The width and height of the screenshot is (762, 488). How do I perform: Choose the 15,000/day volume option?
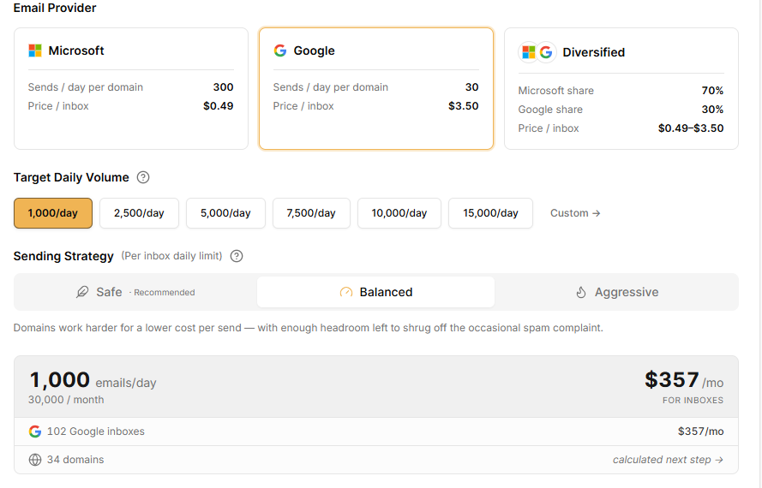[490, 213]
